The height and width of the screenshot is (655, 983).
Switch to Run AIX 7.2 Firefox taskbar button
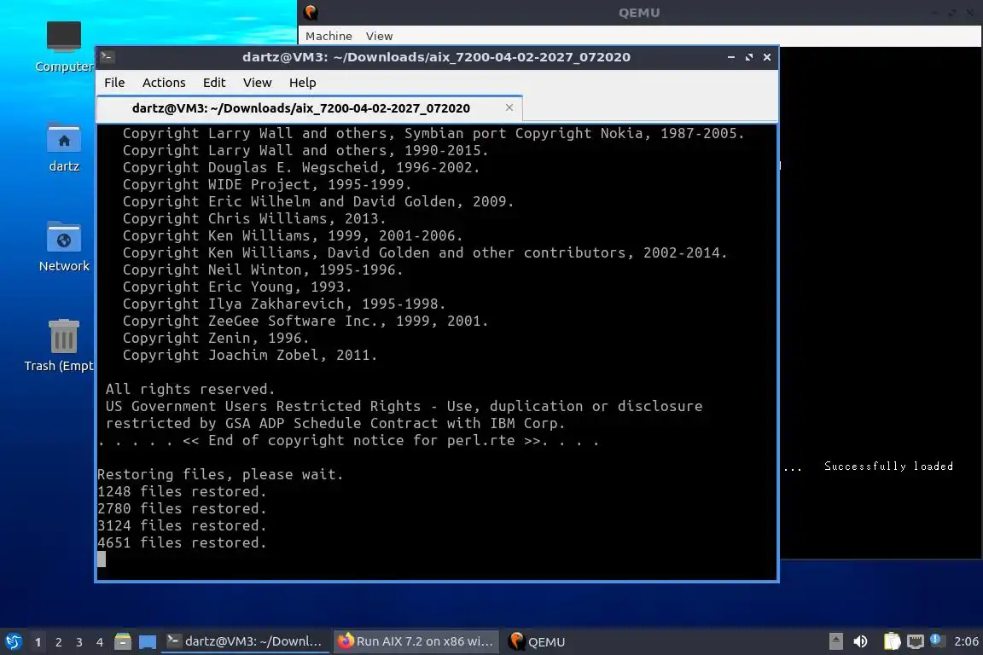(416, 641)
